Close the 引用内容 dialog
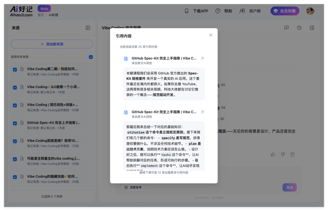 click(211, 35)
